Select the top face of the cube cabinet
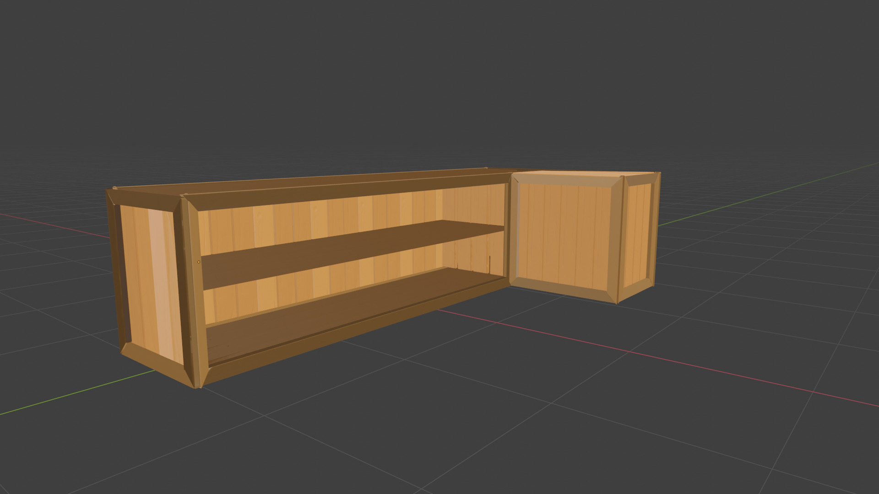879x494 pixels. [x=586, y=174]
